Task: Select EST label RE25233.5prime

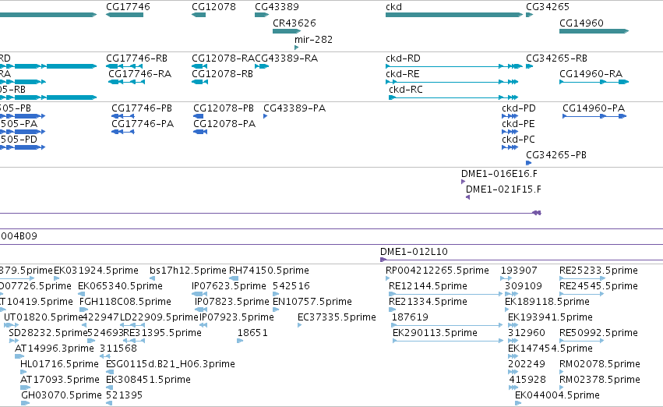Action: click(x=599, y=270)
